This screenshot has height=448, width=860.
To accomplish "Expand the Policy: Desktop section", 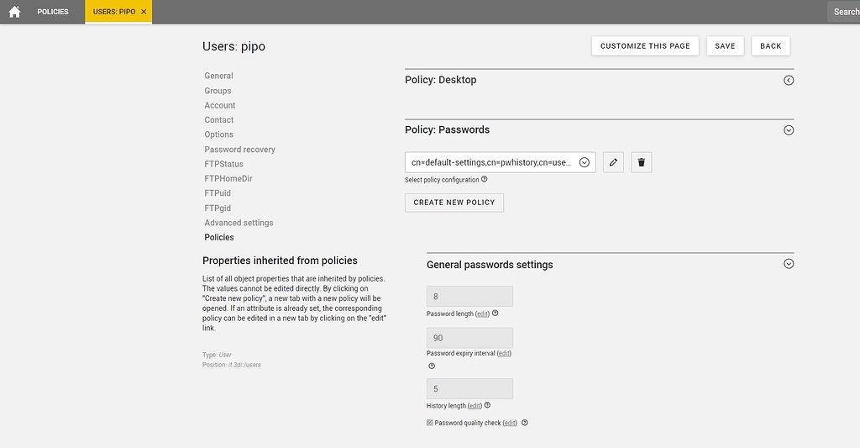I will [788, 81].
